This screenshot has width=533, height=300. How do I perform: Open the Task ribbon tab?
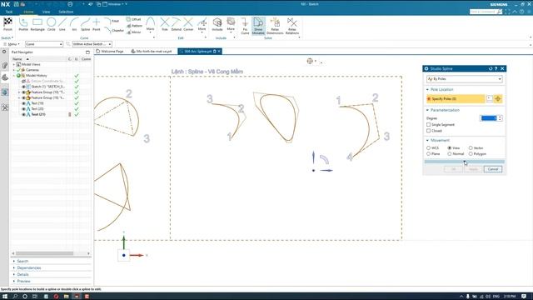coord(9,12)
